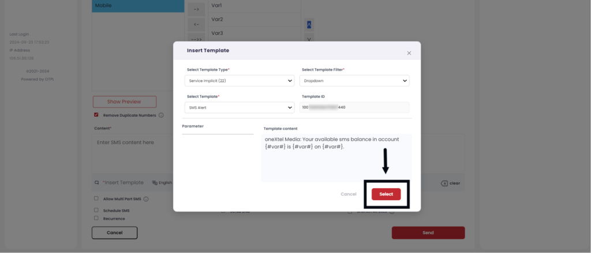Click the 'Powered by OTPL' footer text
This screenshot has width=591, height=253.
coord(38,79)
